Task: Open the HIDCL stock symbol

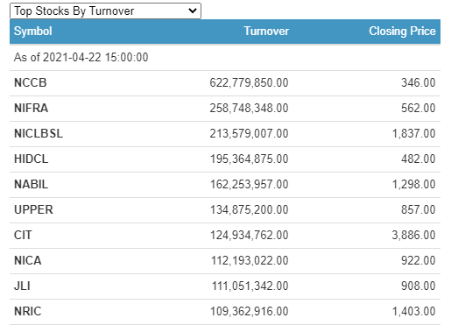Action: point(32,159)
